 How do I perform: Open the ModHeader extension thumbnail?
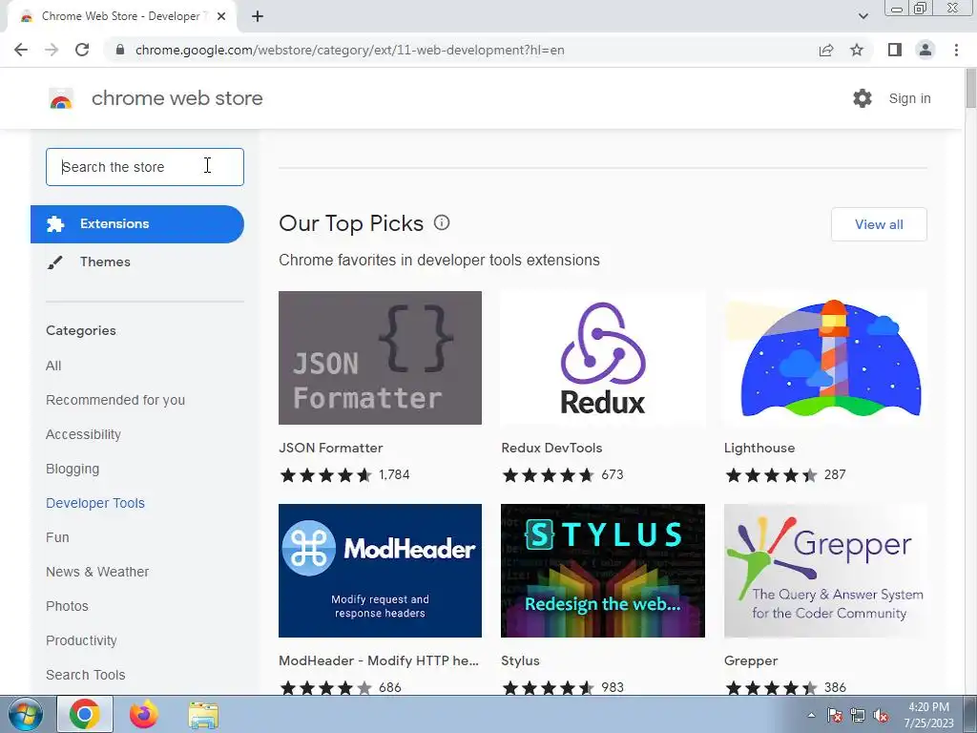[x=380, y=571]
